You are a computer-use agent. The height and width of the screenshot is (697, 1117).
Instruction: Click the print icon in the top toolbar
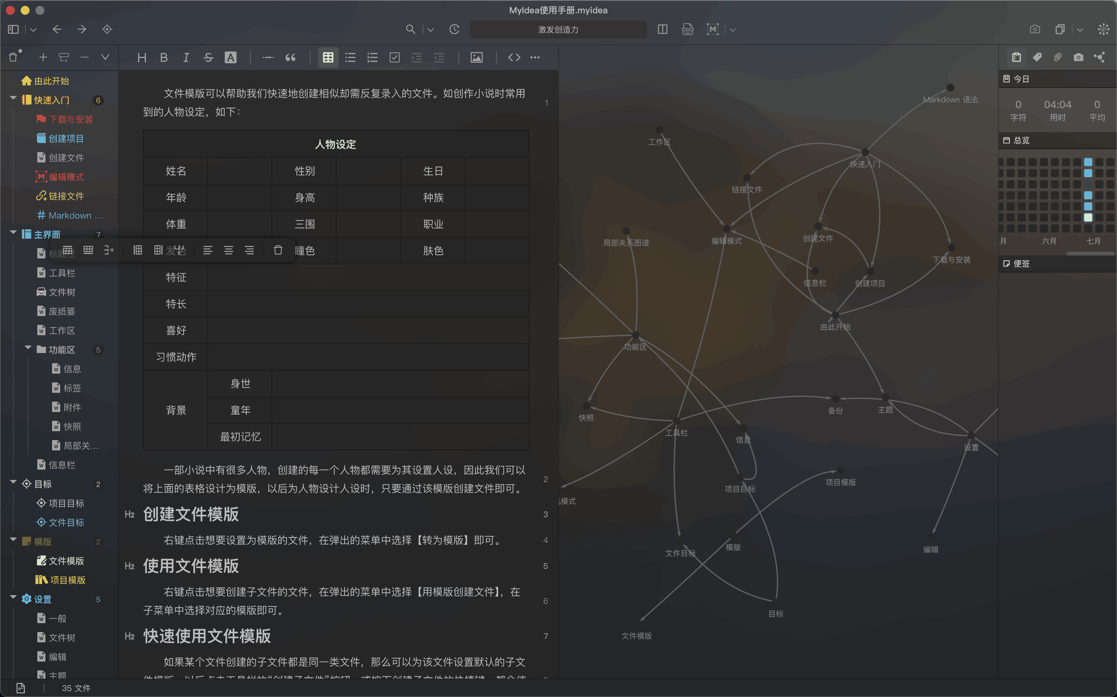point(687,30)
